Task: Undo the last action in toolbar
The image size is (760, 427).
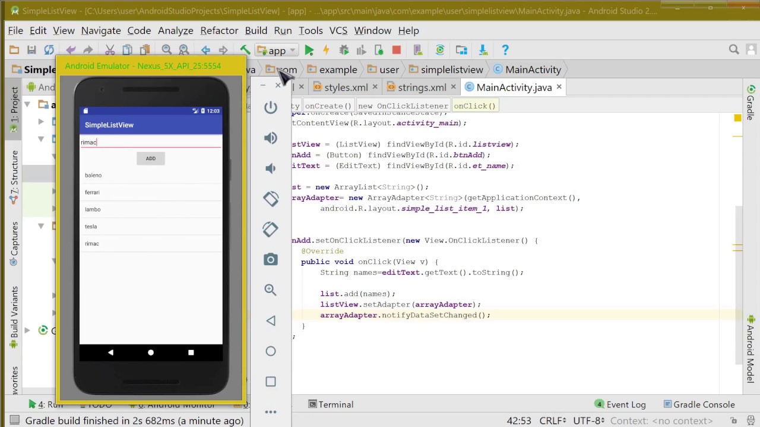Action: (71, 50)
